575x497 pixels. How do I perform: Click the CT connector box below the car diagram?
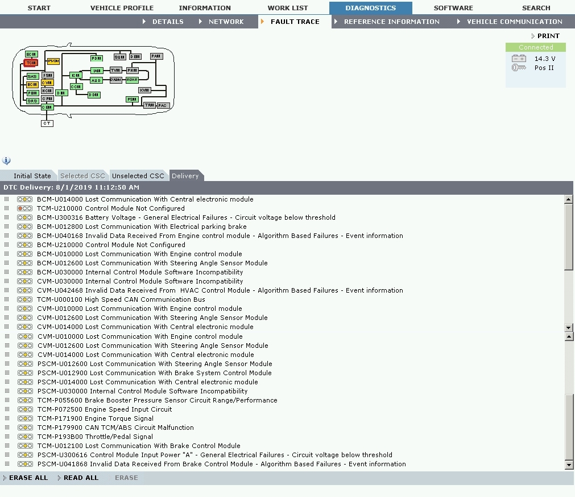coord(47,123)
